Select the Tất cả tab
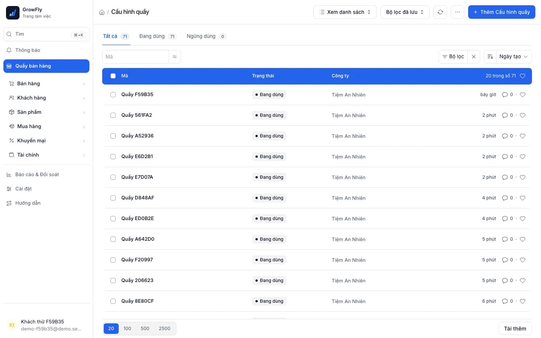The height and width of the screenshot is (338, 541). coord(116,36)
